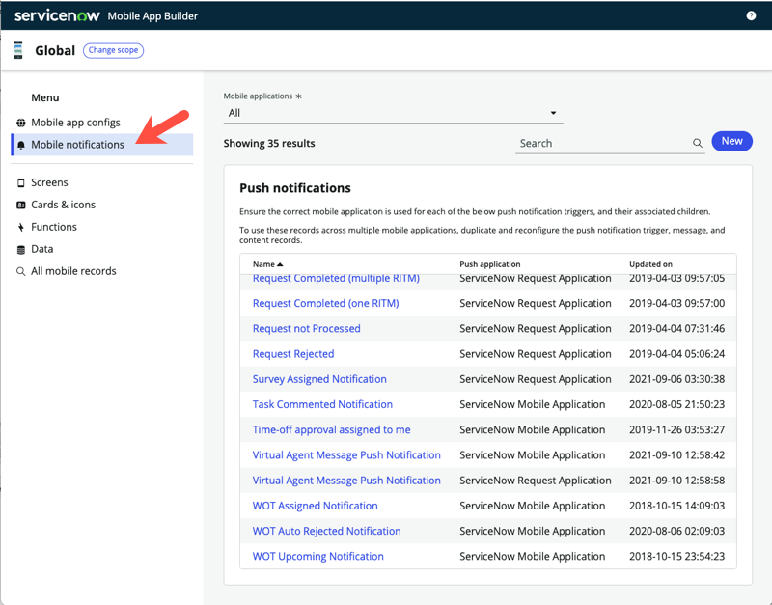The height and width of the screenshot is (605, 772).
Task: Click the Mobile App Builder title
Action: (x=152, y=15)
